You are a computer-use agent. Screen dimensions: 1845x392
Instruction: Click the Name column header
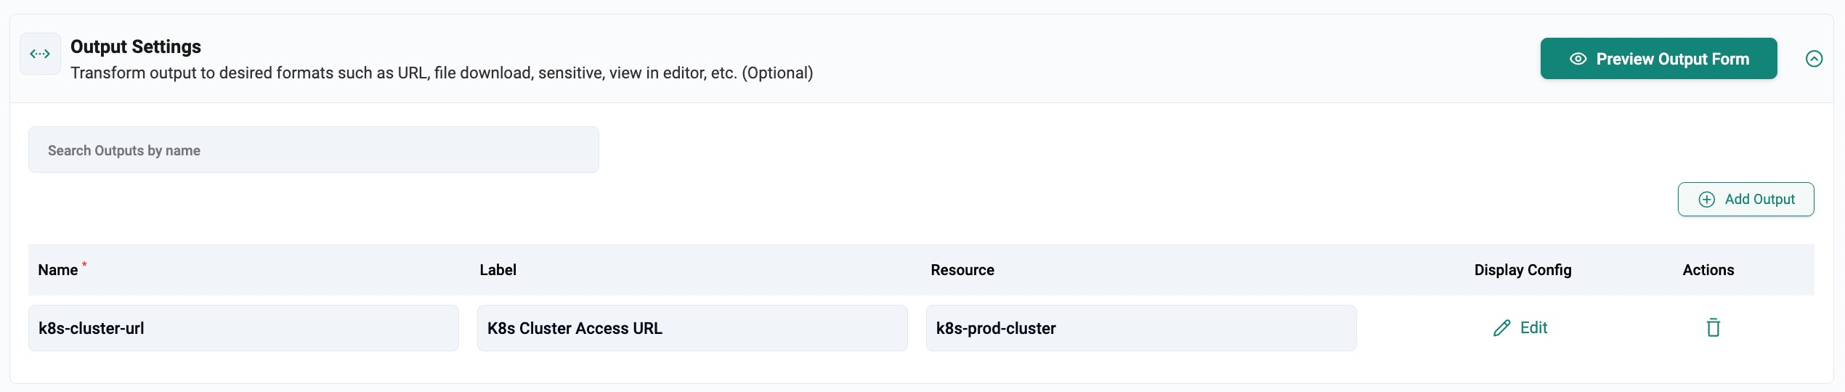[58, 270]
